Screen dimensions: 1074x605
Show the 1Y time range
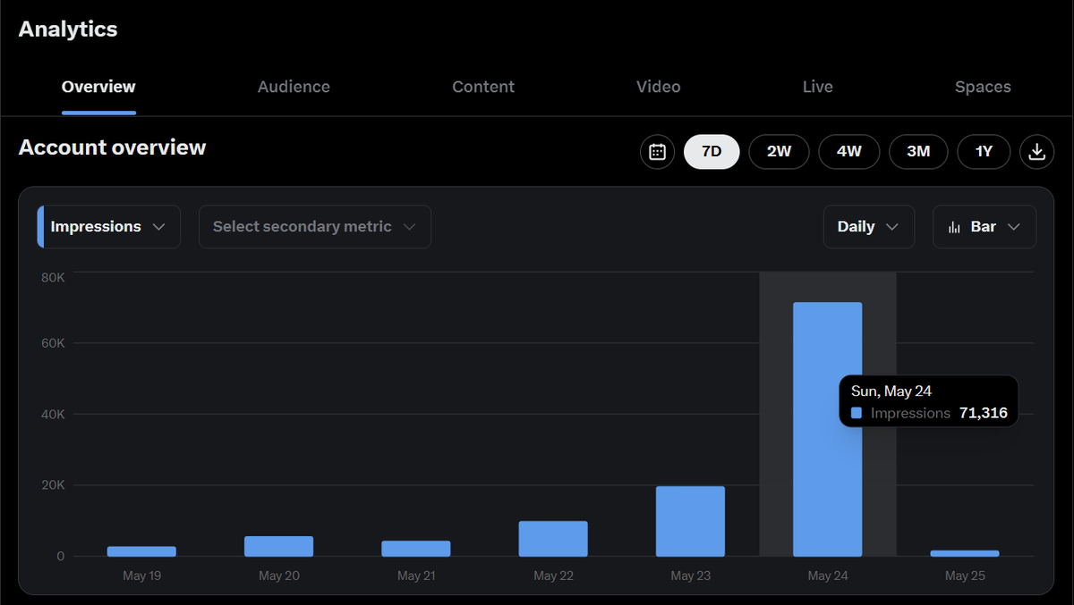(x=984, y=151)
